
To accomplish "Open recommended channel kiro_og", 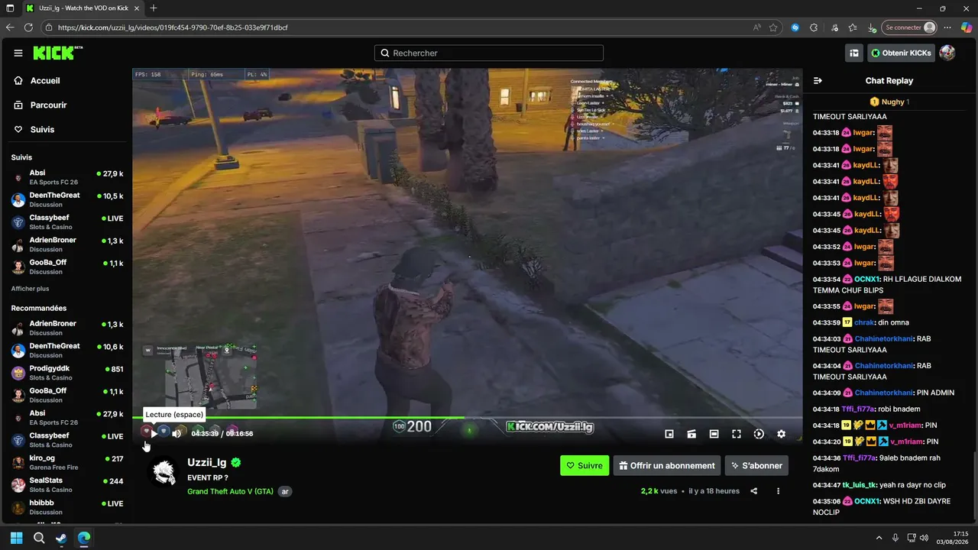I will click(67, 462).
